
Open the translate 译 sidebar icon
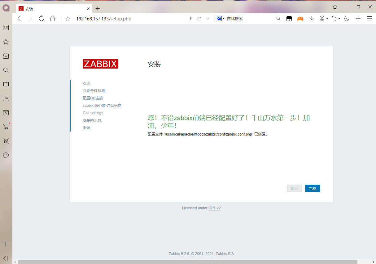point(6,141)
